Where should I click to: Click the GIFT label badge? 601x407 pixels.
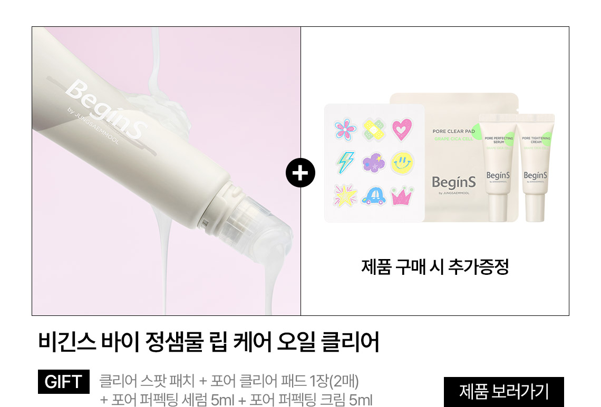[x=64, y=381]
